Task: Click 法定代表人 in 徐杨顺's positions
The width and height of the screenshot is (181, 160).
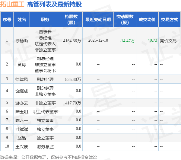Action: click(45, 44)
